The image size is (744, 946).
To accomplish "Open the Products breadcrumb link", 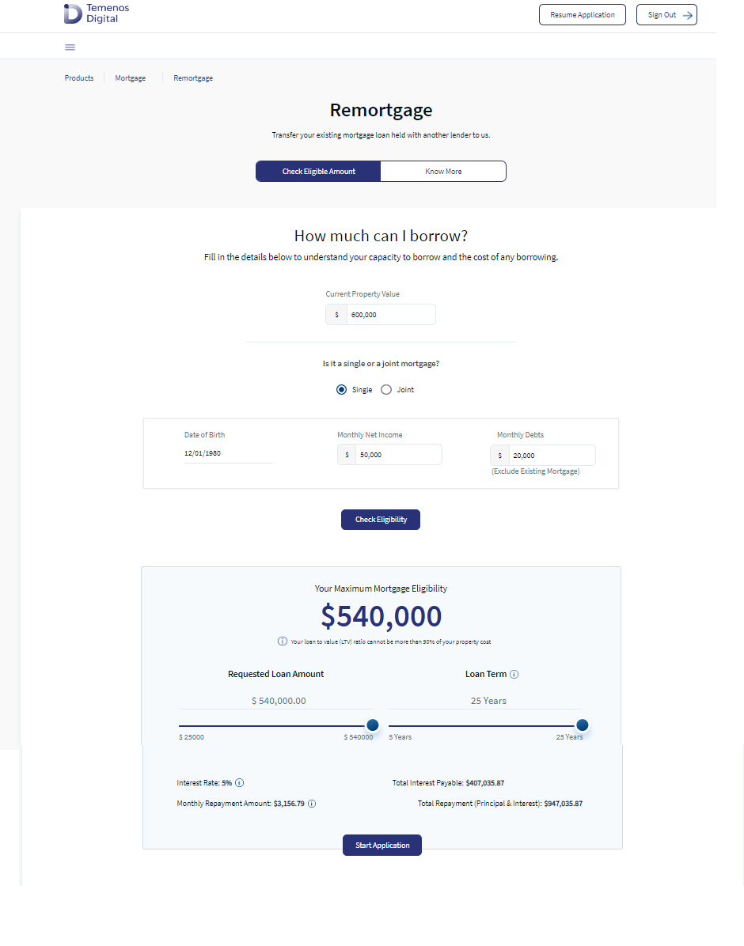I will click(79, 78).
